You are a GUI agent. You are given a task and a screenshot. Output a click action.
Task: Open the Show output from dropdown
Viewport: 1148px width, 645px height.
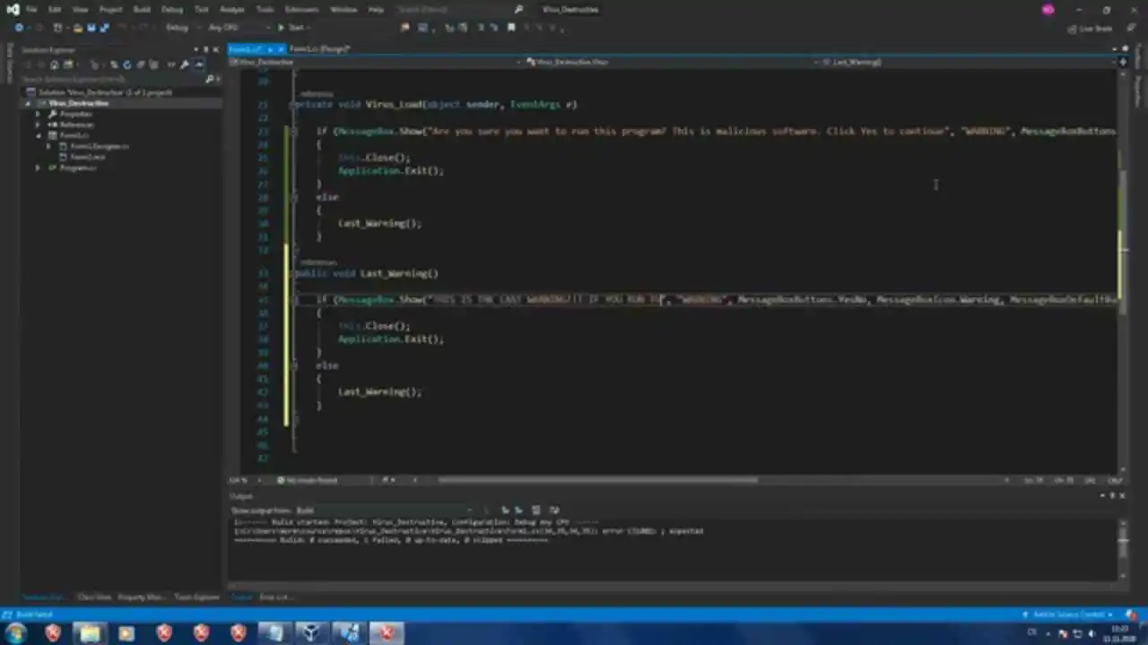pyautogui.click(x=386, y=510)
